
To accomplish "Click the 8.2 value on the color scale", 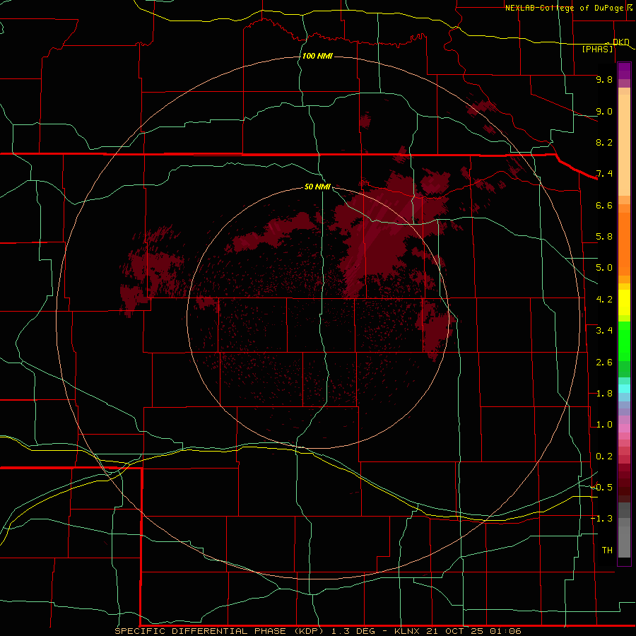I will coord(604,142).
